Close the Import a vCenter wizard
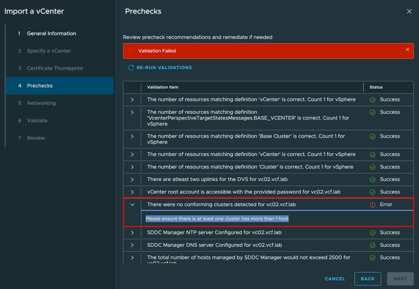The height and width of the screenshot is (289, 419). [409, 12]
